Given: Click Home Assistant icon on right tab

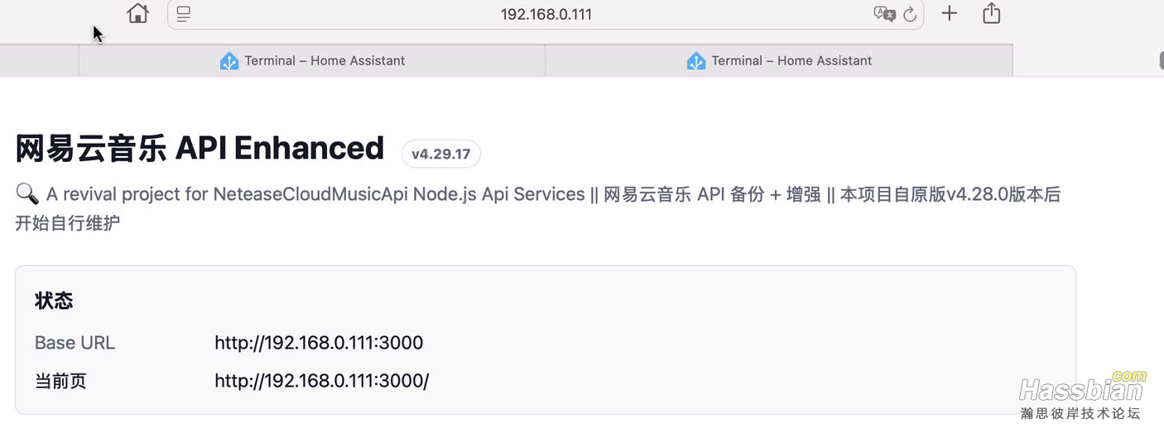Looking at the screenshot, I should click(x=696, y=61).
